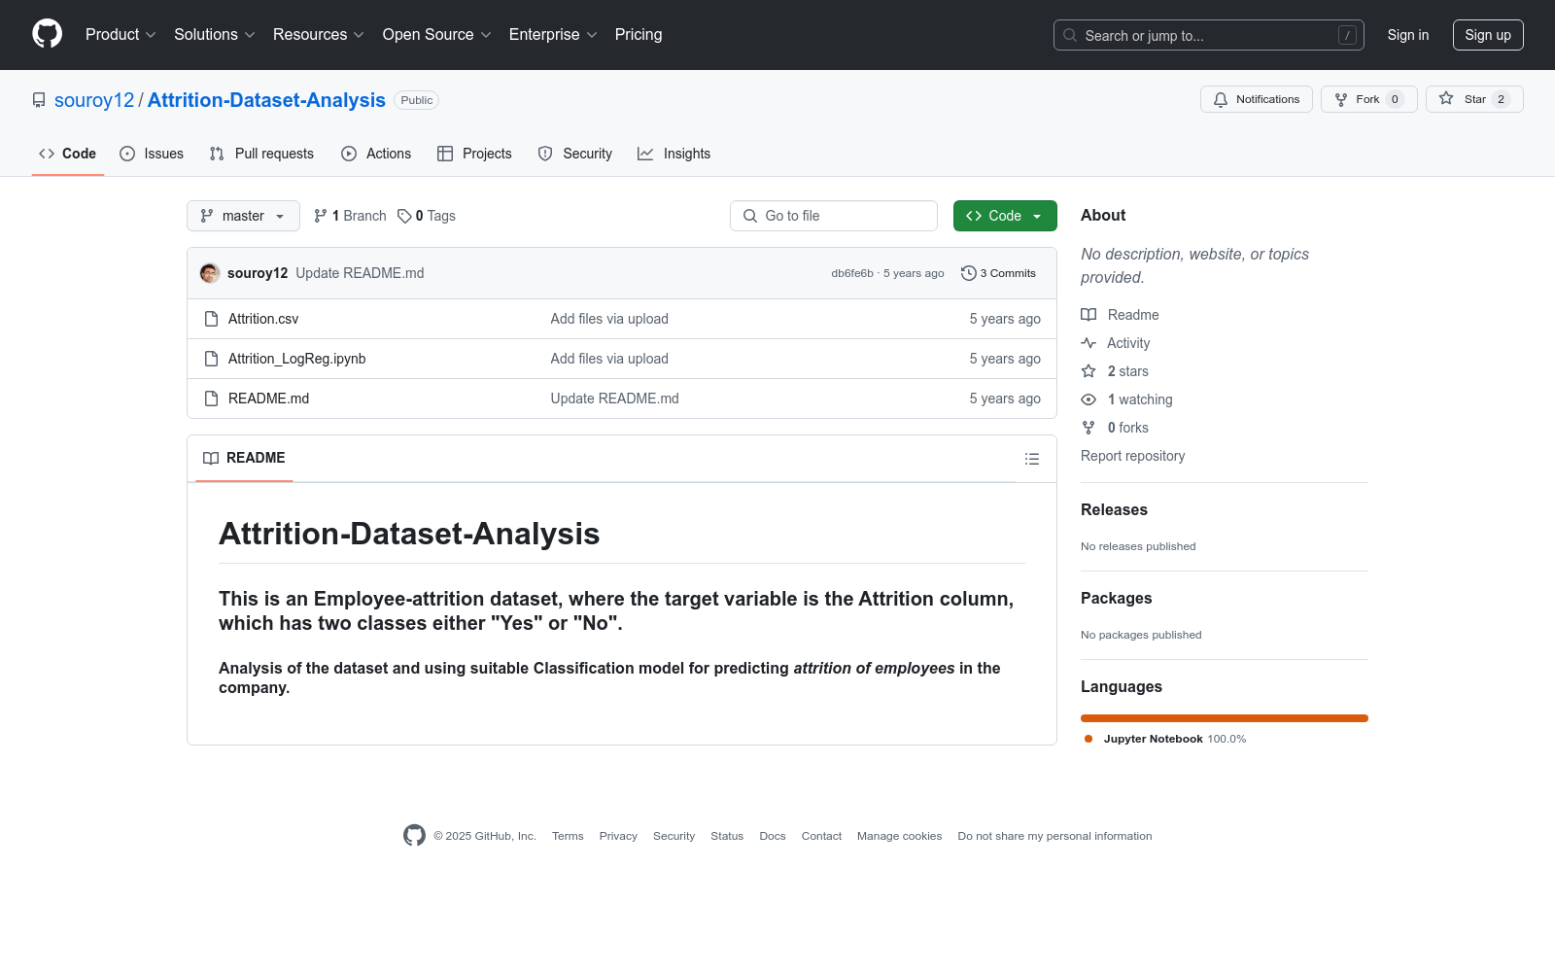Viewport: 1555px width, 972px height.
Task: Click the Sign in link
Action: 1408,35
